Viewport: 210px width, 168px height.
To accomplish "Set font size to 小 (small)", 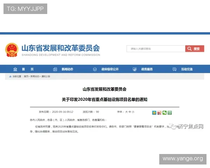I will (133, 112).
